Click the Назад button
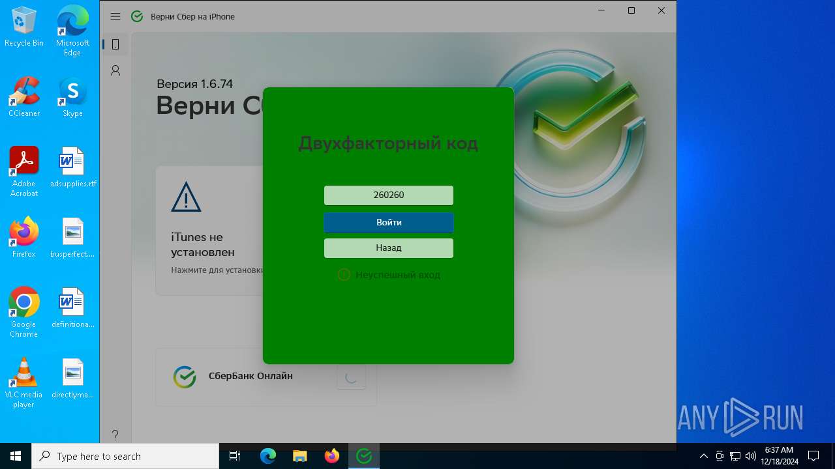This screenshot has width=835, height=469. pyautogui.click(x=389, y=248)
